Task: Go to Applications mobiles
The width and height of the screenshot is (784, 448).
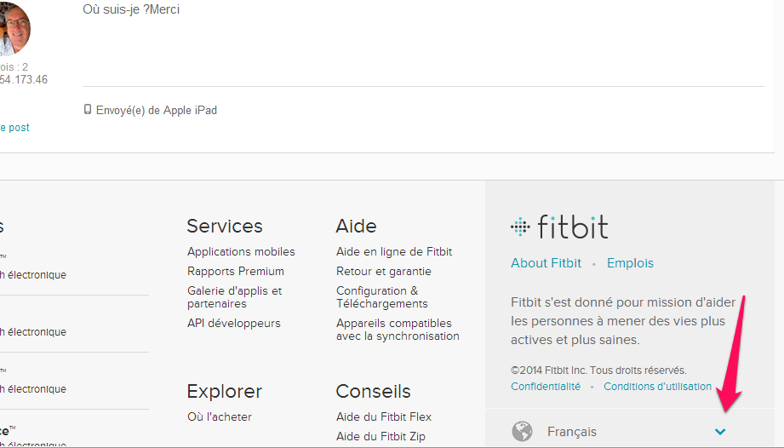Action: coord(241,251)
